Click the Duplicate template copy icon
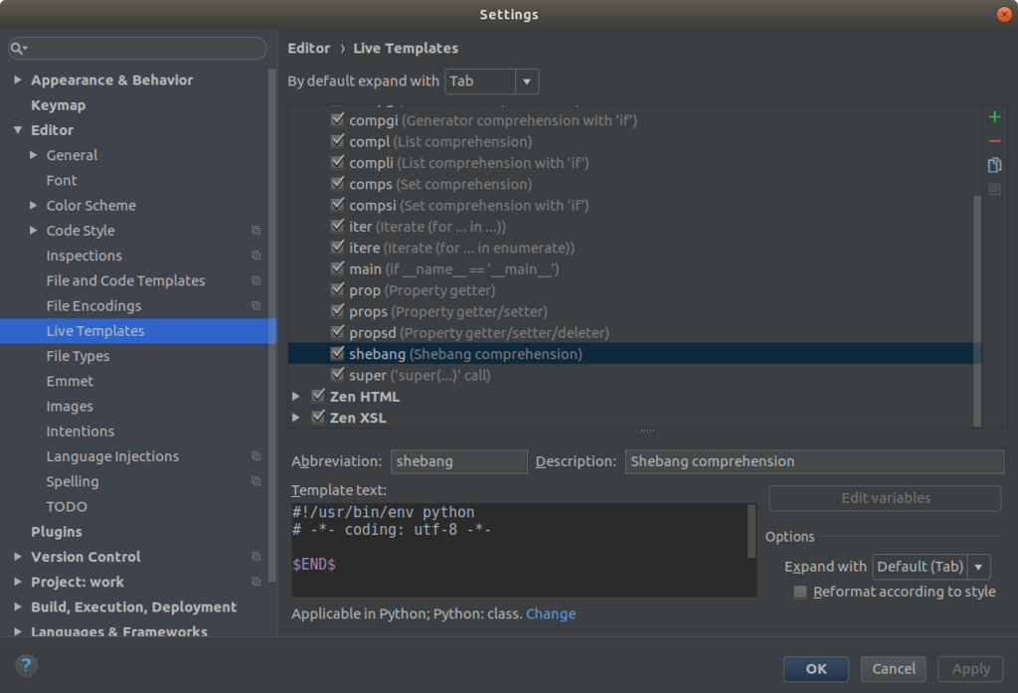1018x693 pixels. coord(994,165)
